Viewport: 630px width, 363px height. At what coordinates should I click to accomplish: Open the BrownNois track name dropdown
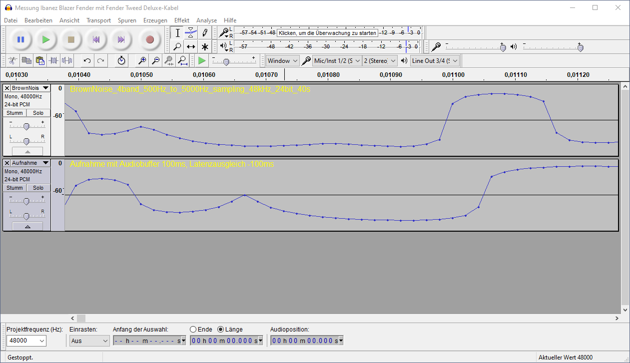coord(31,88)
